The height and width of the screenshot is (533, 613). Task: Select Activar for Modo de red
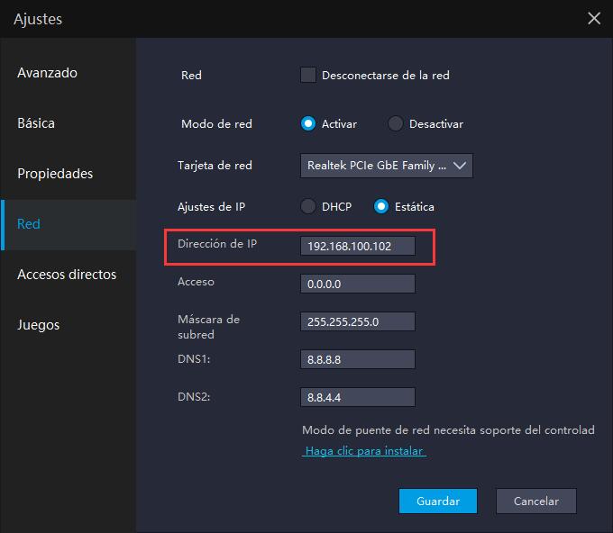308,124
